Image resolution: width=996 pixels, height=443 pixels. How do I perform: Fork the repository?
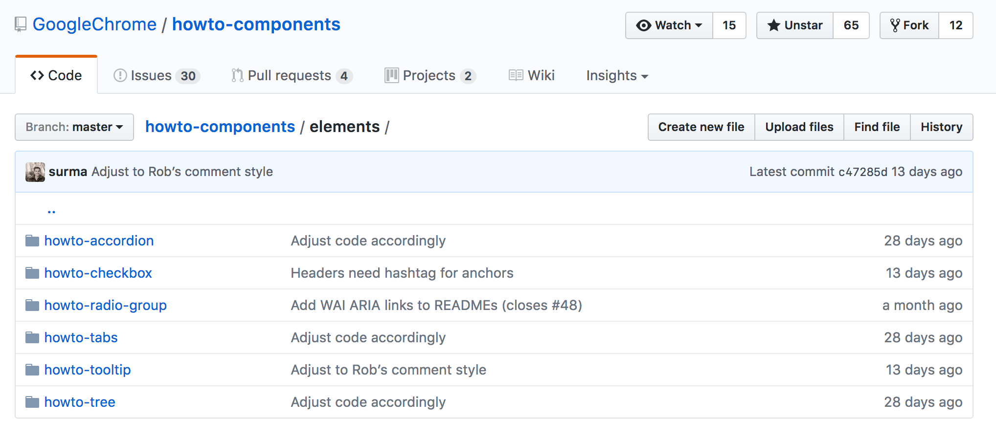(x=909, y=25)
